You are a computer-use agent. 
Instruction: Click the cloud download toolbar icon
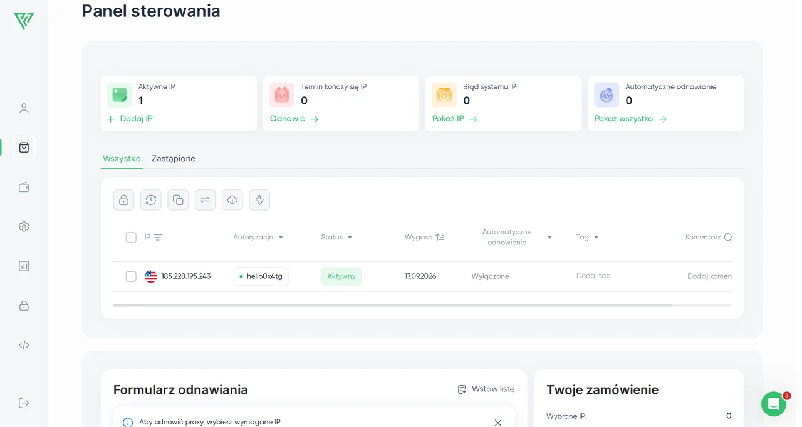click(x=232, y=200)
